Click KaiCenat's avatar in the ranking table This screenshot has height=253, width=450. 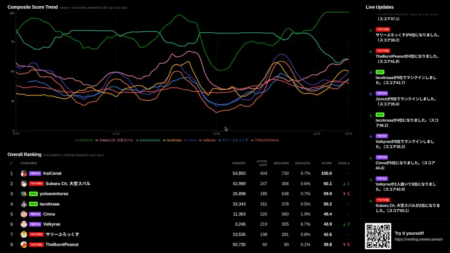24,173
